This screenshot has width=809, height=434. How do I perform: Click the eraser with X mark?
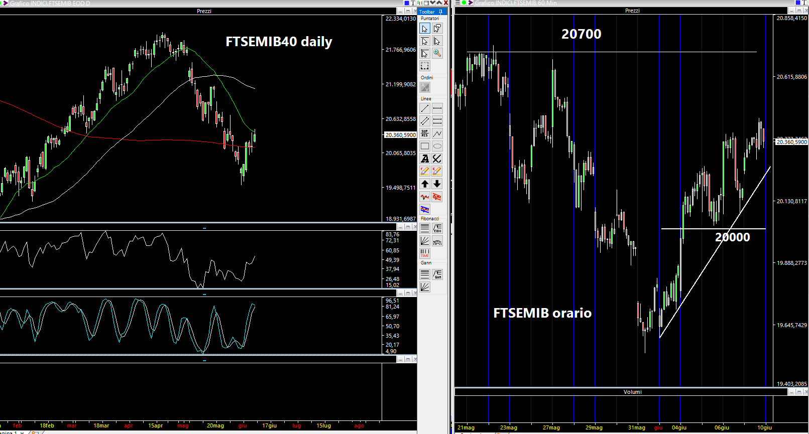point(437,171)
